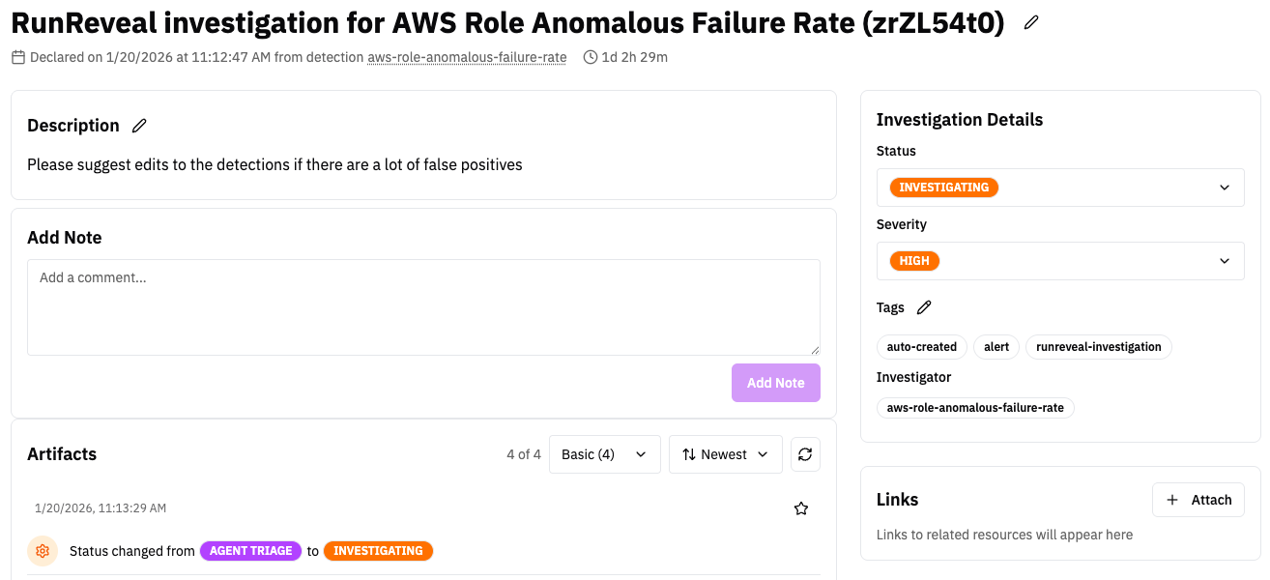Viewport: 1270px width, 580px height.
Task: Attach a link to the investigation
Action: point(1198,500)
